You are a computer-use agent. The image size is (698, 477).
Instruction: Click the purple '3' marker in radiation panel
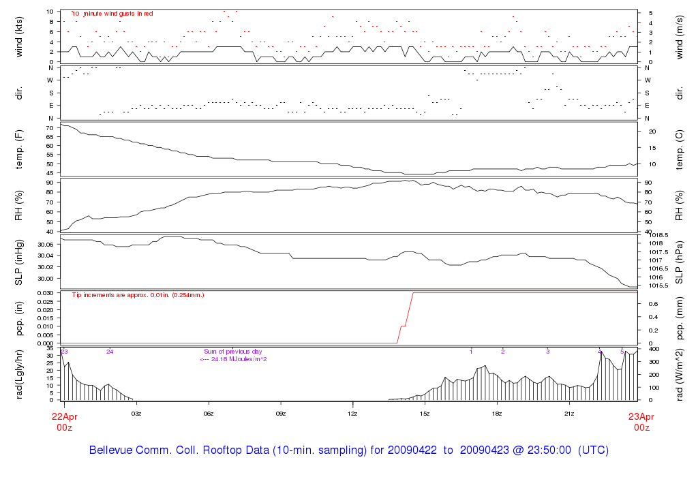tap(548, 352)
